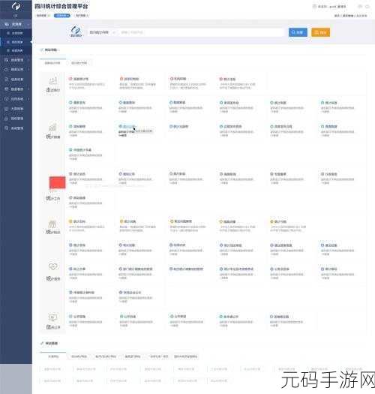
Task: Open the 四川统计内网 site selector dropdown
Action: (x=103, y=32)
